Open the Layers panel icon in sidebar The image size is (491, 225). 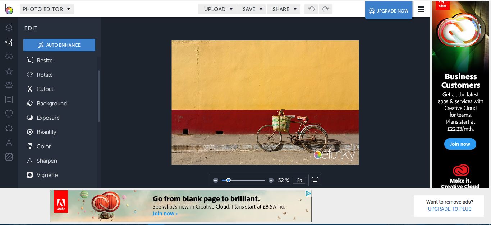pos(9,28)
